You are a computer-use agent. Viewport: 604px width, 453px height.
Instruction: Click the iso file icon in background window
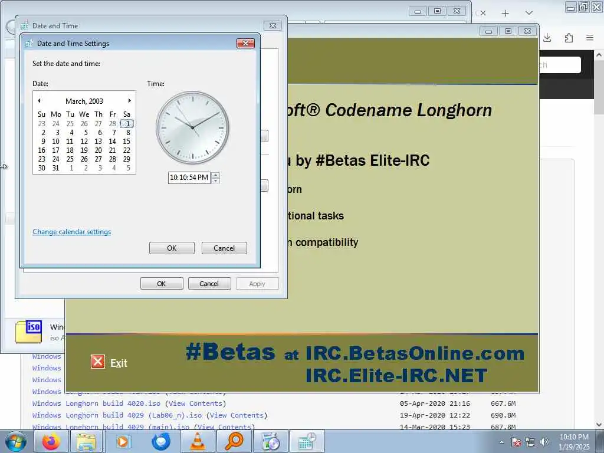pyautogui.click(x=29, y=331)
